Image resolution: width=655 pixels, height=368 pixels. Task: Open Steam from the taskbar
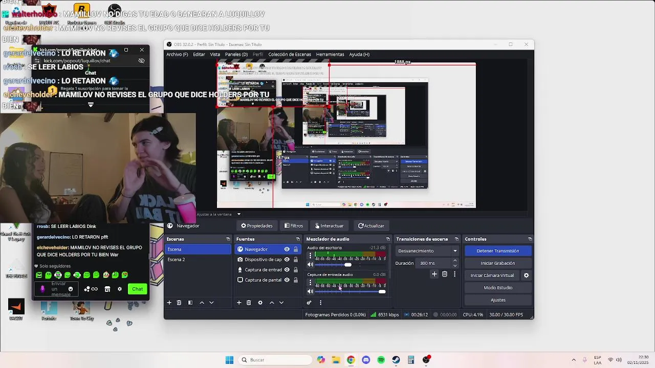click(396, 360)
